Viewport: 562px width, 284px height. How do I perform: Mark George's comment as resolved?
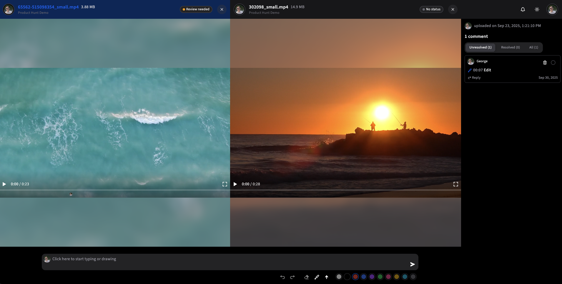(x=553, y=63)
